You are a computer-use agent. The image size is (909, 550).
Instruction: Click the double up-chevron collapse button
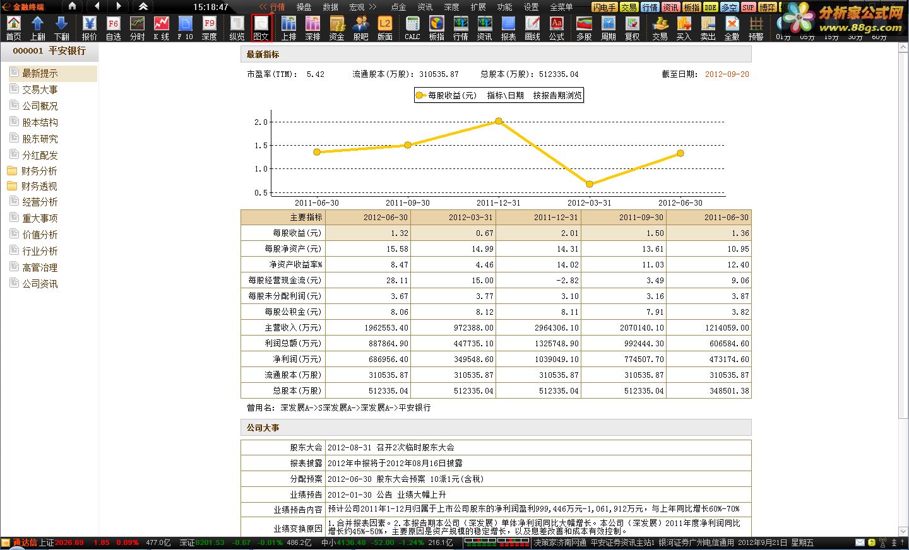click(x=143, y=6)
